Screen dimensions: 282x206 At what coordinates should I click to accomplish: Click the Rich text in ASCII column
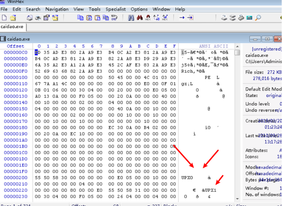pyautogui.click(x=187, y=71)
